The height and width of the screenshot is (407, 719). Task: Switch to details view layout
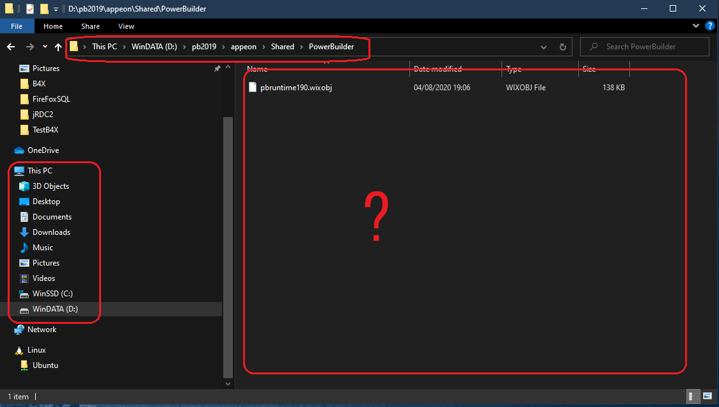point(693,396)
